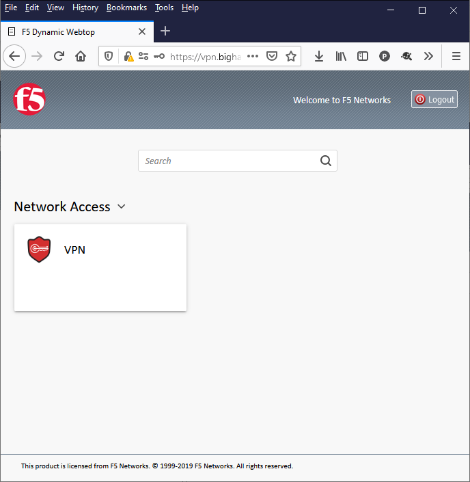The image size is (470, 482).
Task: Open the Bookmarks menu
Action: (x=126, y=8)
